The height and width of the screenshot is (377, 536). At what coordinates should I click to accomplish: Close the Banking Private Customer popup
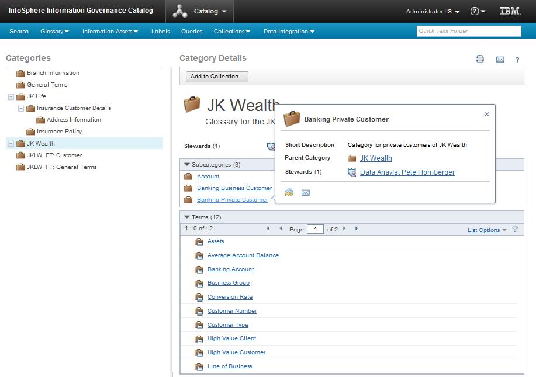[487, 114]
